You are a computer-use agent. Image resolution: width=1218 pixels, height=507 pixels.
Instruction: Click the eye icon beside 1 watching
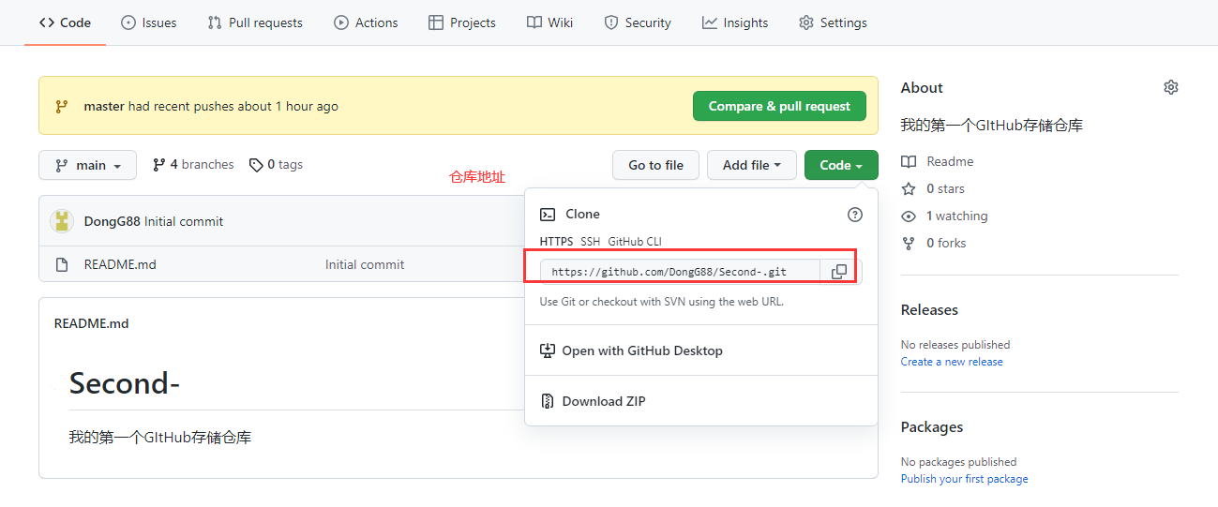coord(908,216)
